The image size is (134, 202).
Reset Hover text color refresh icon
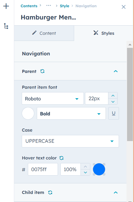coord(62,158)
